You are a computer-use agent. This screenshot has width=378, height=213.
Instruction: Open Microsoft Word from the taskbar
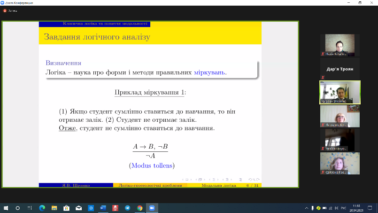pyautogui.click(x=103, y=207)
